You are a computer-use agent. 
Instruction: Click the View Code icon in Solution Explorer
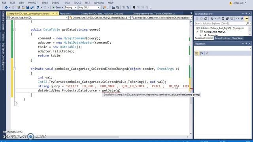point(238,19)
